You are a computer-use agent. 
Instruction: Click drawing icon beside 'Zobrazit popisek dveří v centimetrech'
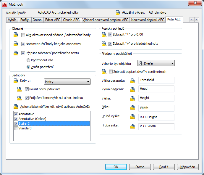pyautogui.click(x=104, y=72)
